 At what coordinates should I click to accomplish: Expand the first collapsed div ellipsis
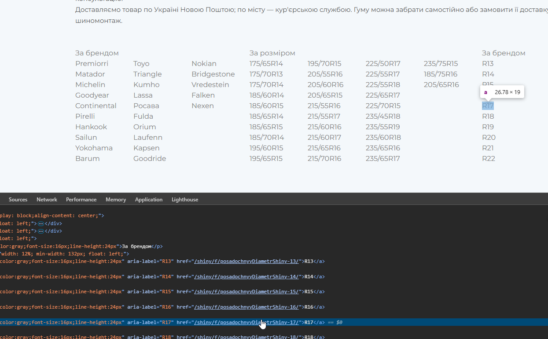41,223
